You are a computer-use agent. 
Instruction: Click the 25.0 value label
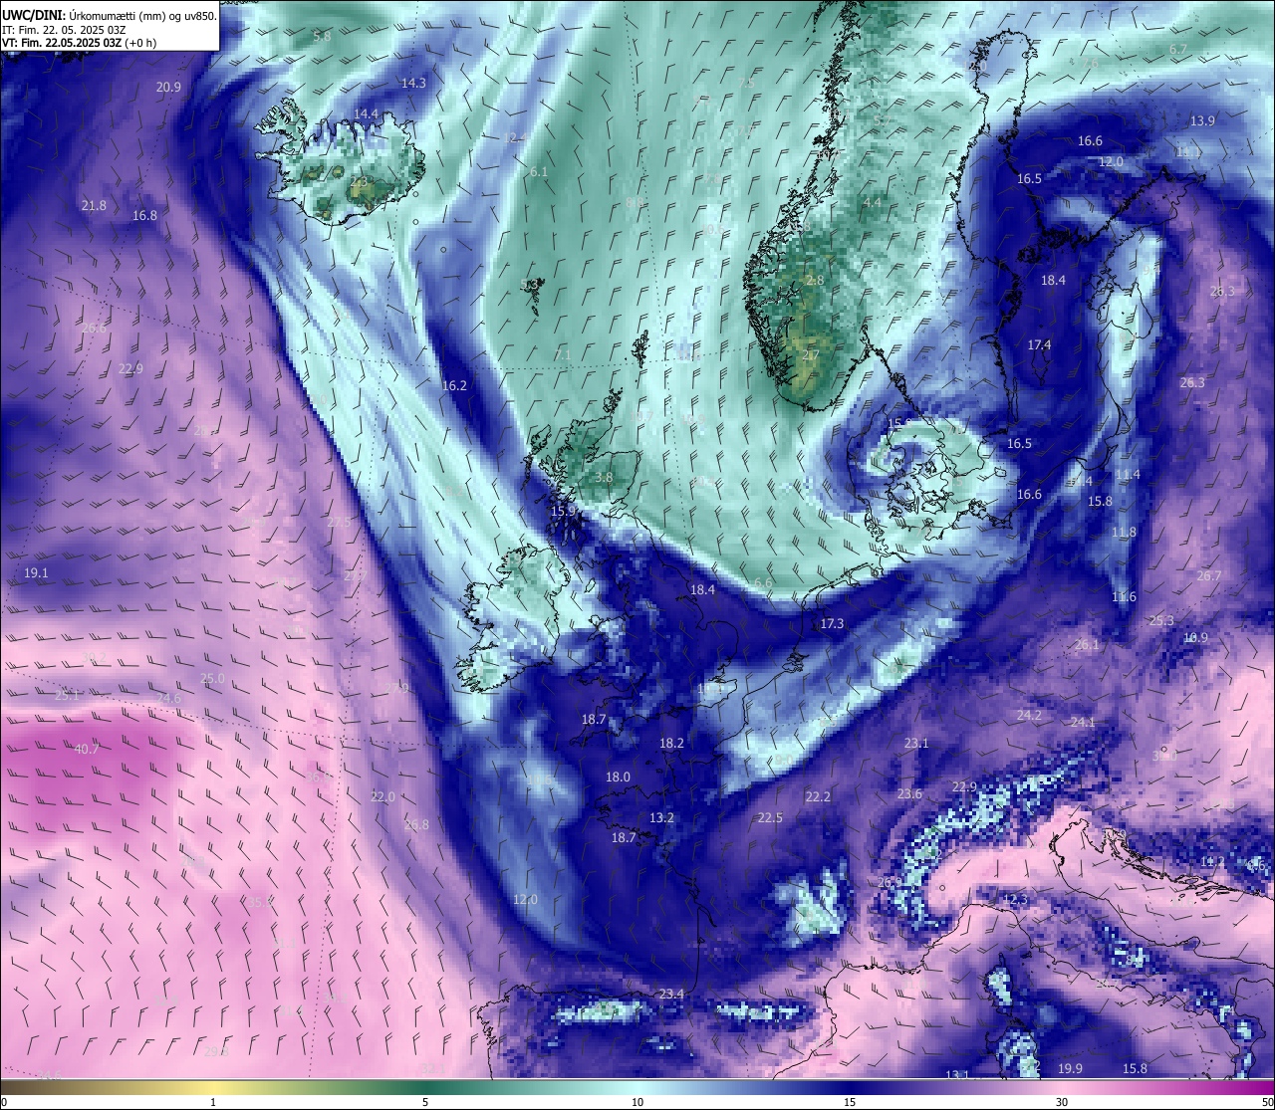(212, 679)
